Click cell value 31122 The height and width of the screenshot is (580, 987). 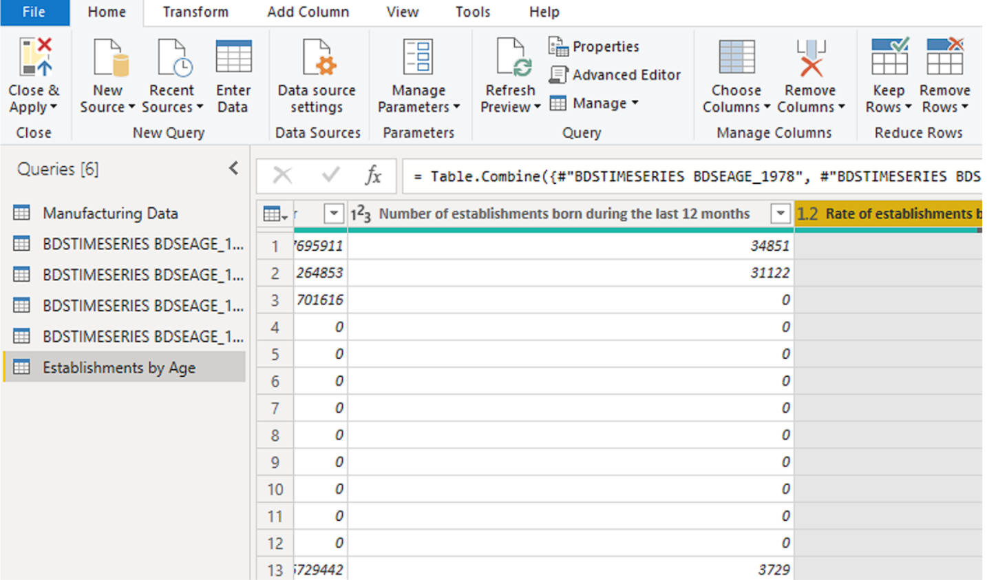point(770,273)
